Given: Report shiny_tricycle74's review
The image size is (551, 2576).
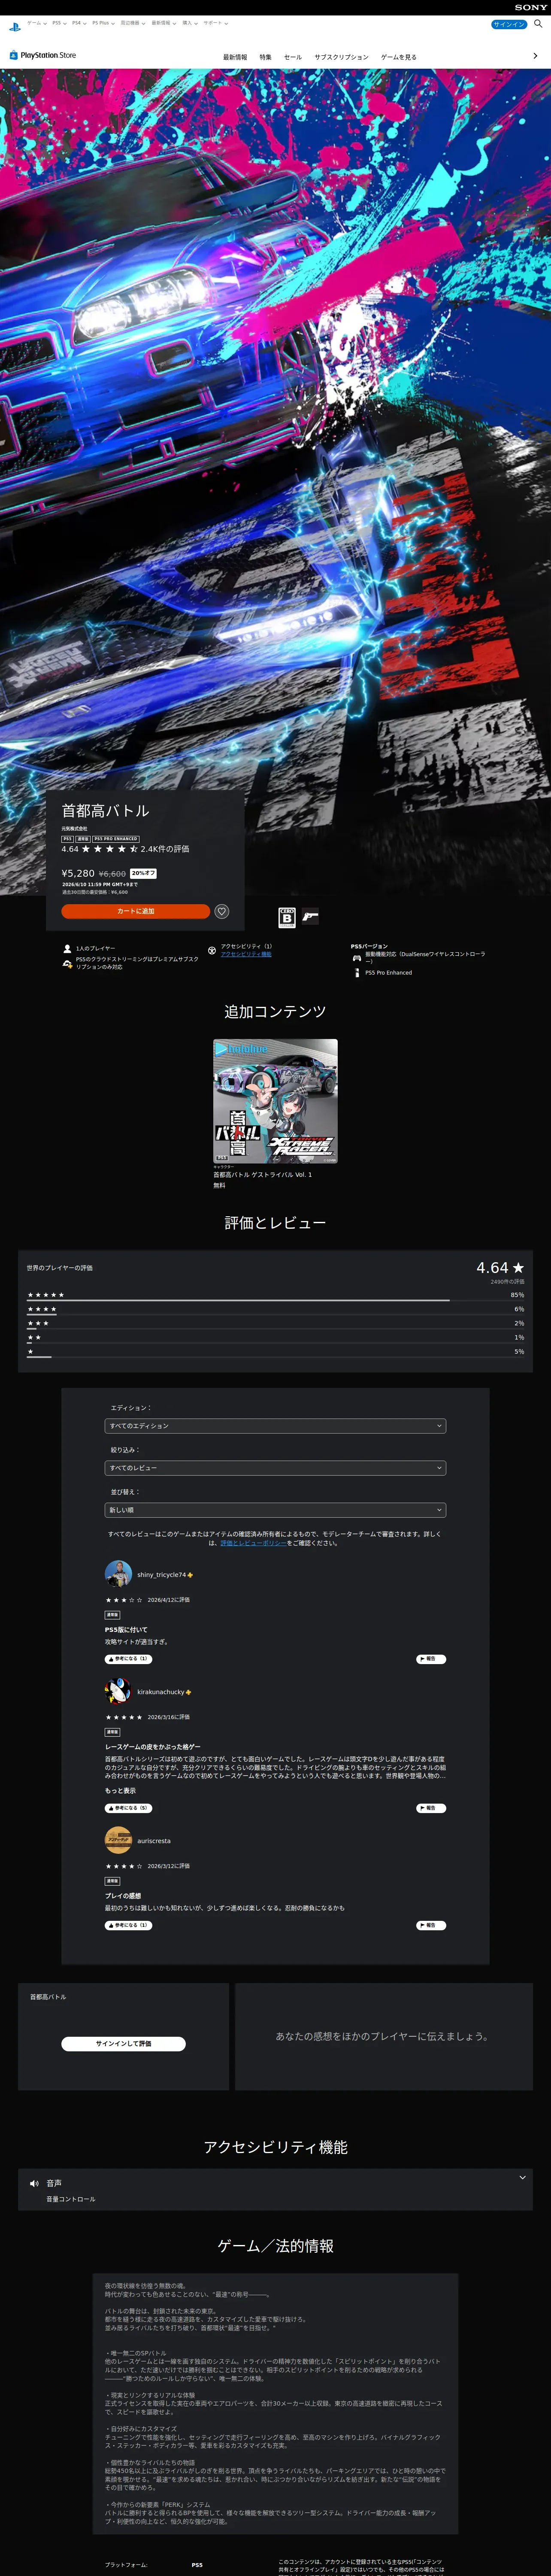Looking at the screenshot, I should pyautogui.click(x=431, y=1659).
